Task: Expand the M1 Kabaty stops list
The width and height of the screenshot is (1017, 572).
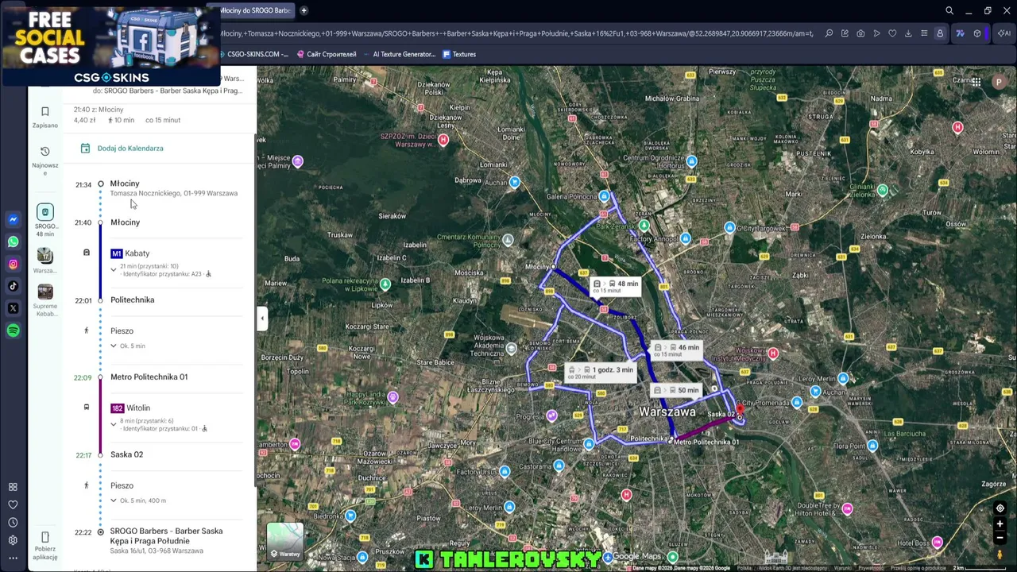Action: (x=114, y=270)
